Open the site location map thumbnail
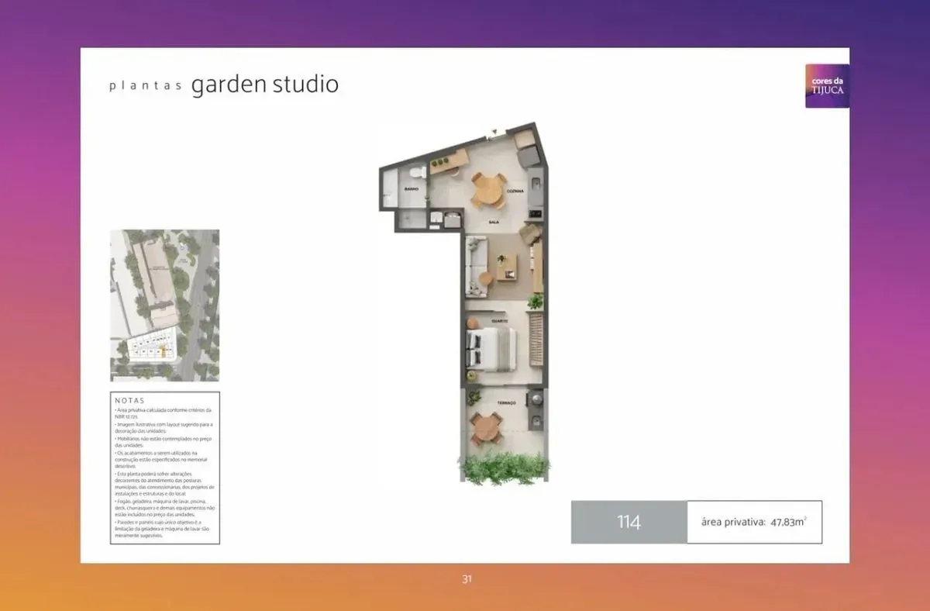This screenshot has height=611, width=930. click(165, 305)
